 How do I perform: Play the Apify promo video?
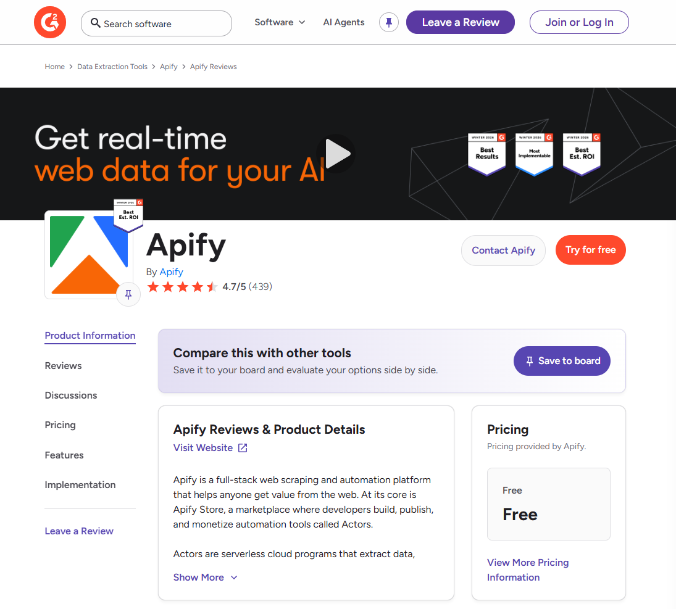click(336, 154)
